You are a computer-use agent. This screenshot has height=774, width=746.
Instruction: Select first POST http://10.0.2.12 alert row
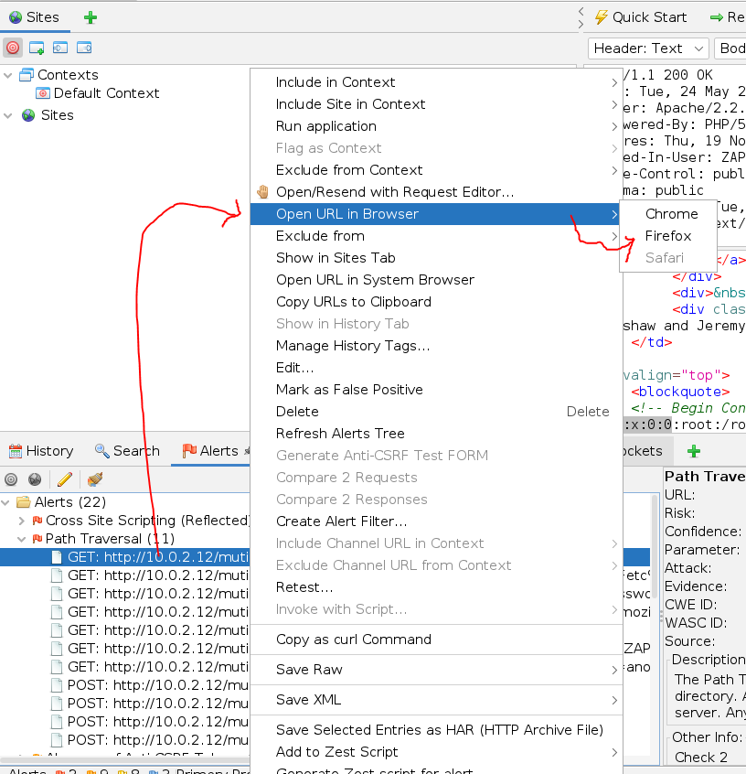tap(151, 685)
